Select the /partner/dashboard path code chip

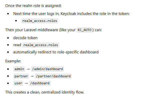pos(53,76)
